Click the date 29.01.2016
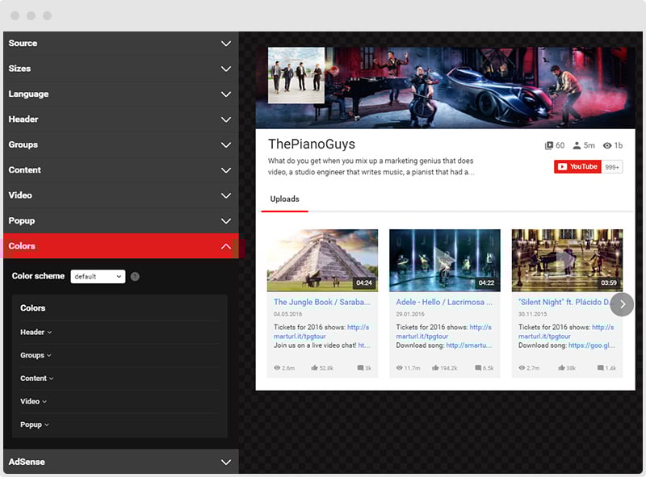This screenshot has height=477, width=646. tap(410, 314)
